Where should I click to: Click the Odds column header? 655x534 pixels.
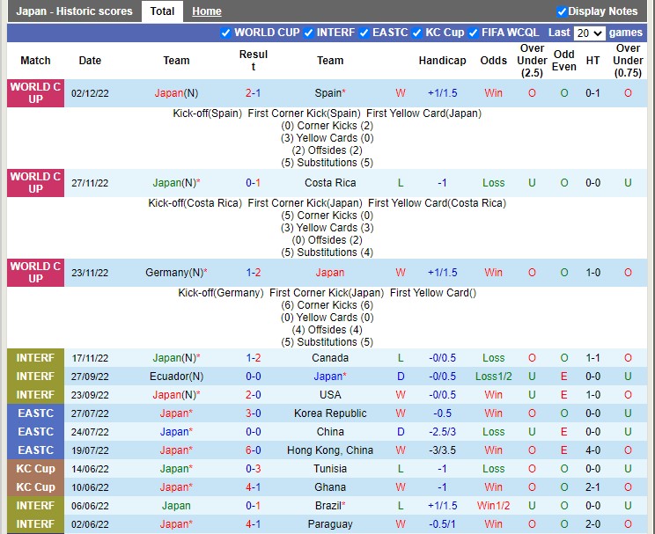pyautogui.click(x=493, y=61)
